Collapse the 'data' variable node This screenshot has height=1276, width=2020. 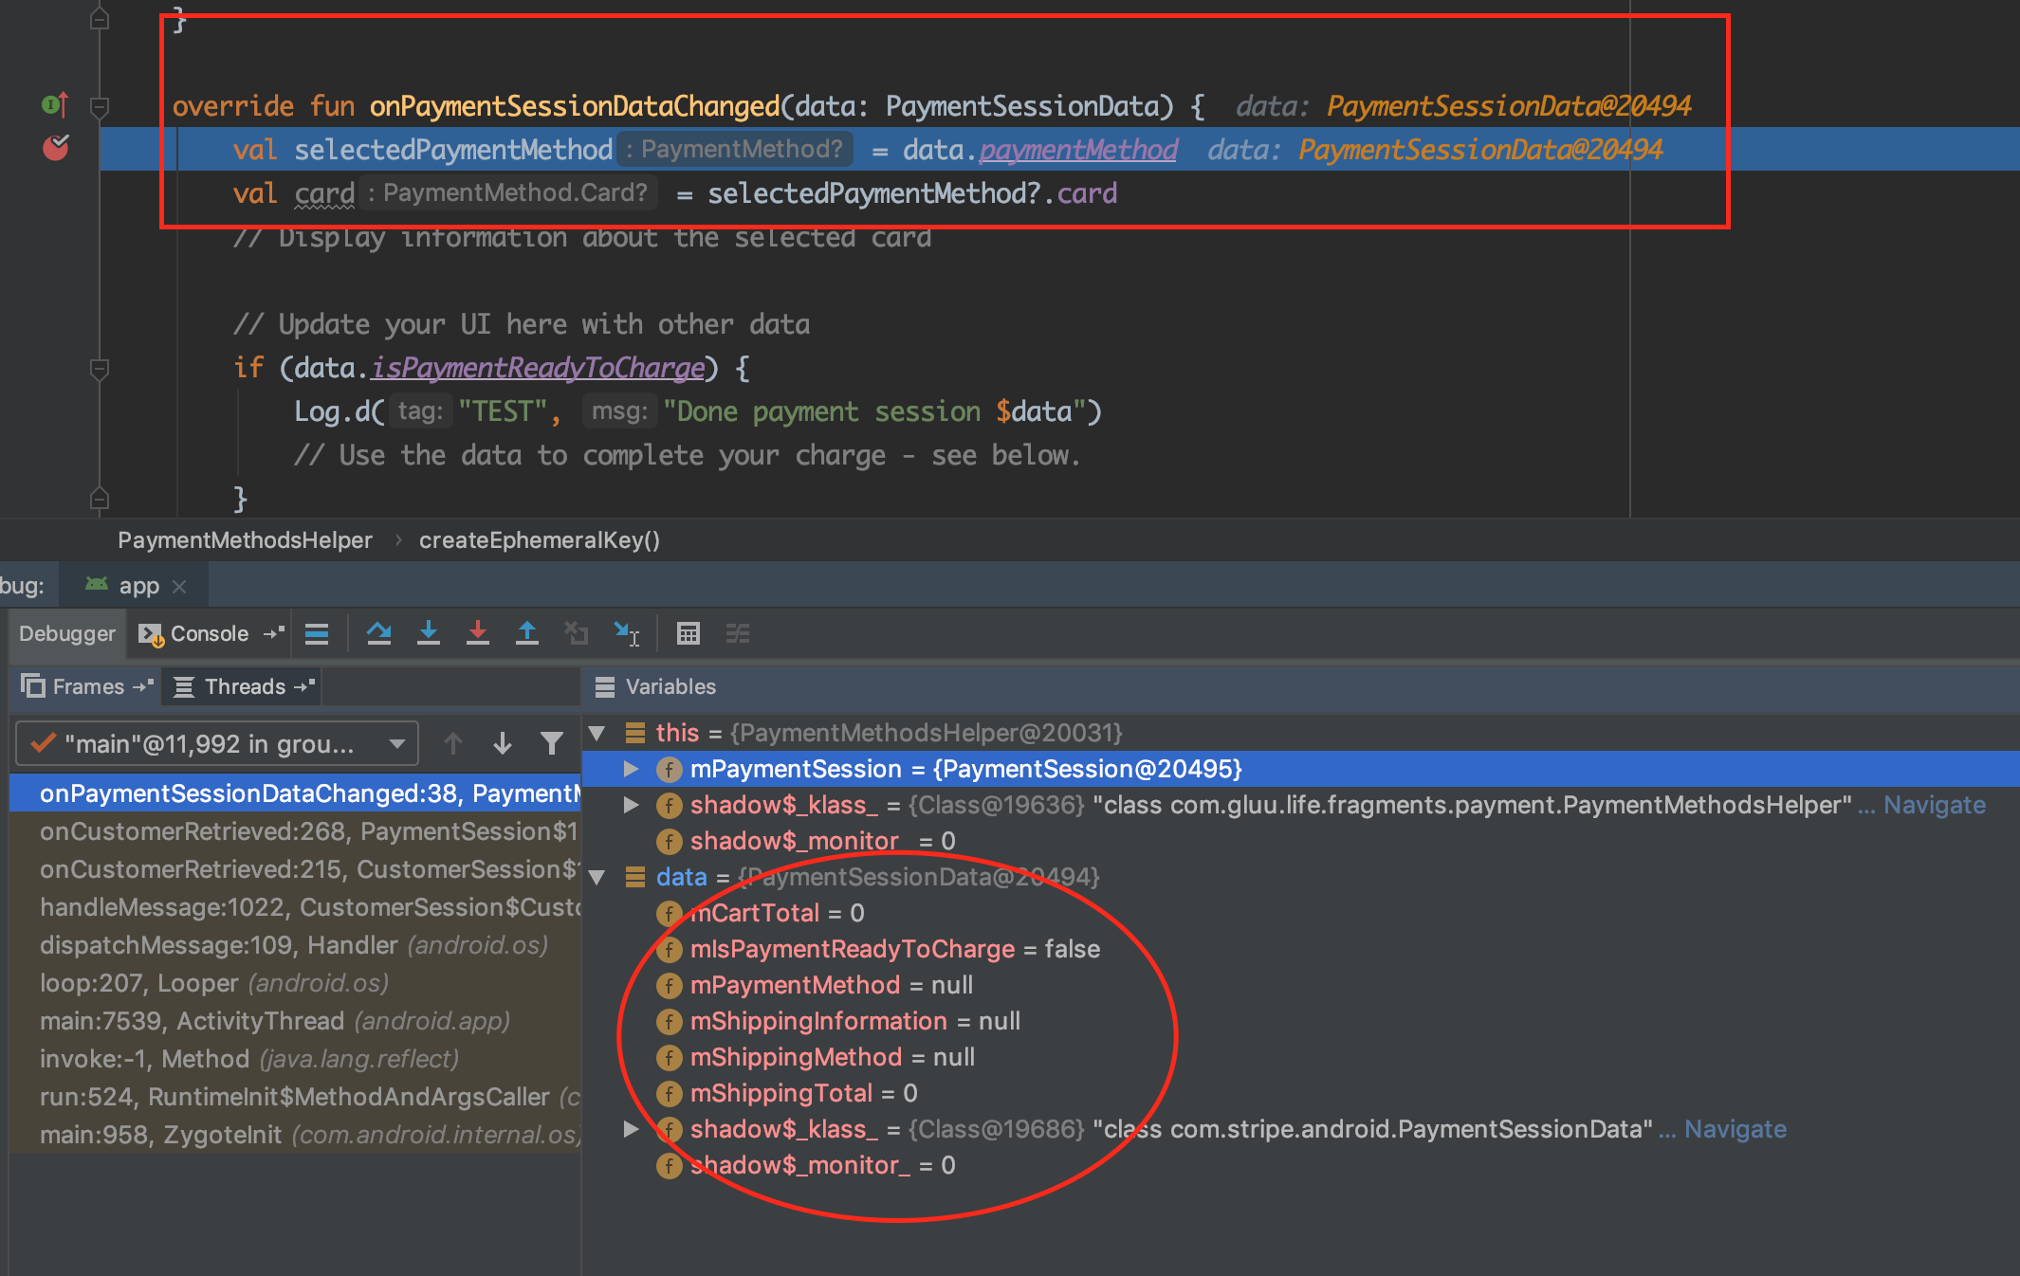point(597,877)
